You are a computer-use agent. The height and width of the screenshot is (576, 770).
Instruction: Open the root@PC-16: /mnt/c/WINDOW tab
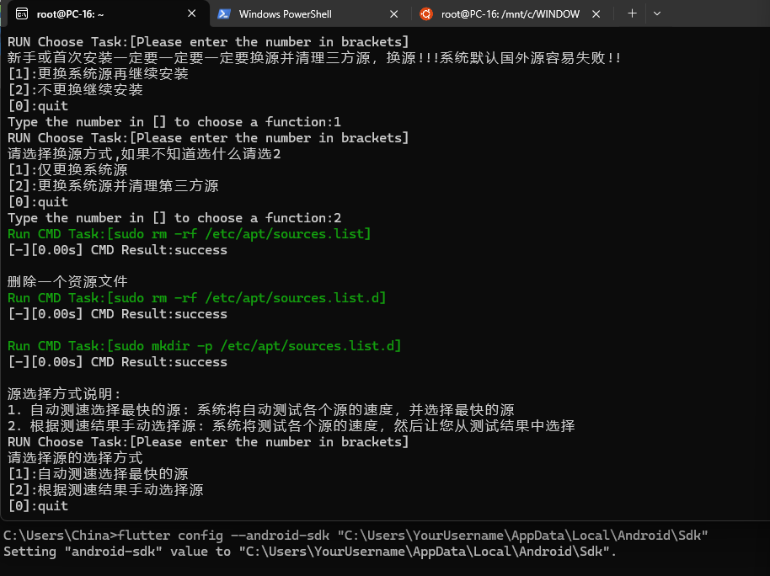(511, 14)
